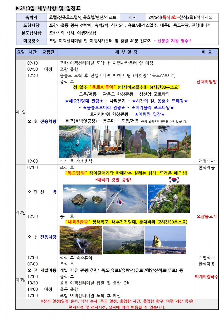Click the Korean flag icon beside 태극기 깃발 증정
This screenshot has width=224, height=320.
(x=174, y=180)
